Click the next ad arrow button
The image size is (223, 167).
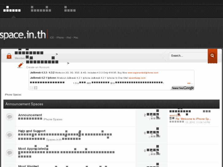(36, 88)
